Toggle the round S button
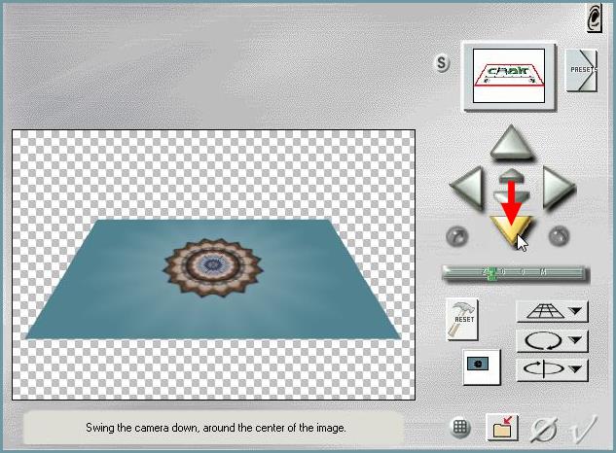 (x=443, y=64)
